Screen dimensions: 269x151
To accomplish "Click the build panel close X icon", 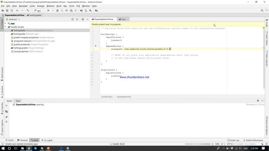I will tap(6, 122).
